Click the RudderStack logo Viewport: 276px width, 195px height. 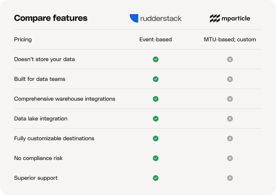156,18
